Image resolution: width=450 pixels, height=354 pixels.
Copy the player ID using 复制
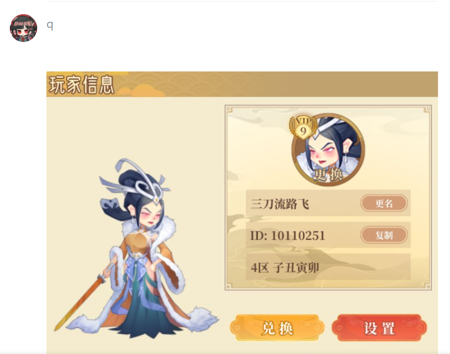[x=384, y=235]
